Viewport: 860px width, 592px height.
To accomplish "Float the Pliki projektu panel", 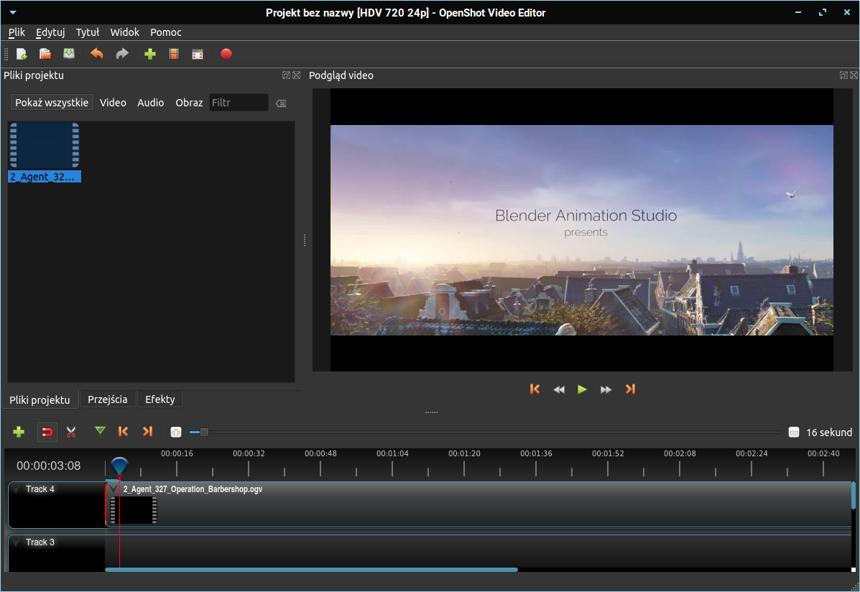I will (286, 75).
